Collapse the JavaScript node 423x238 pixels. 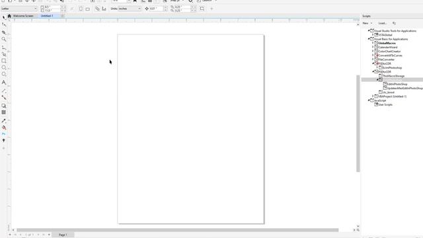coord(369,100)
